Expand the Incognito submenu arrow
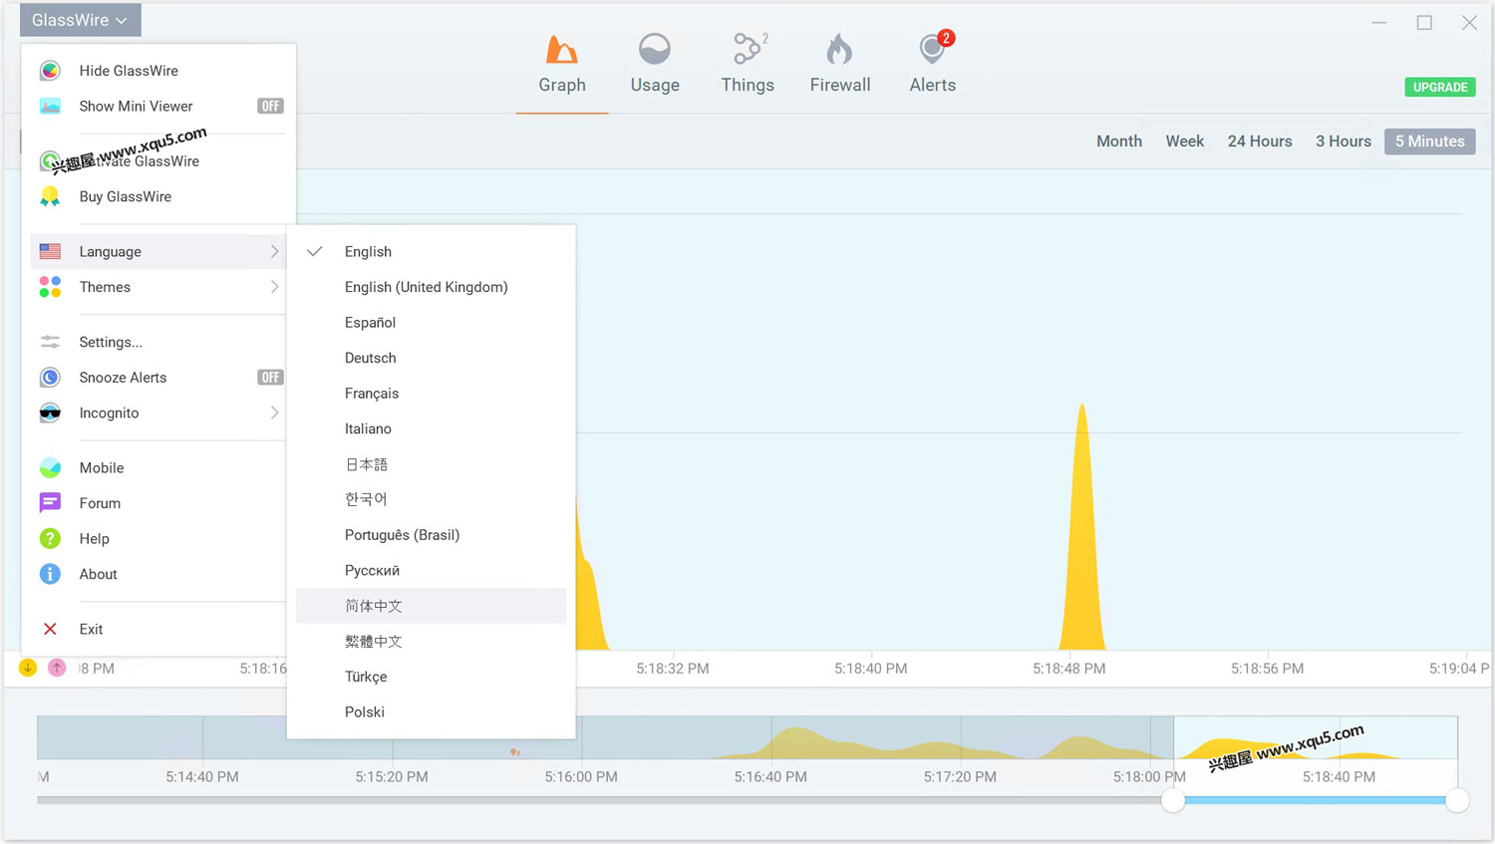 (274, 413)
